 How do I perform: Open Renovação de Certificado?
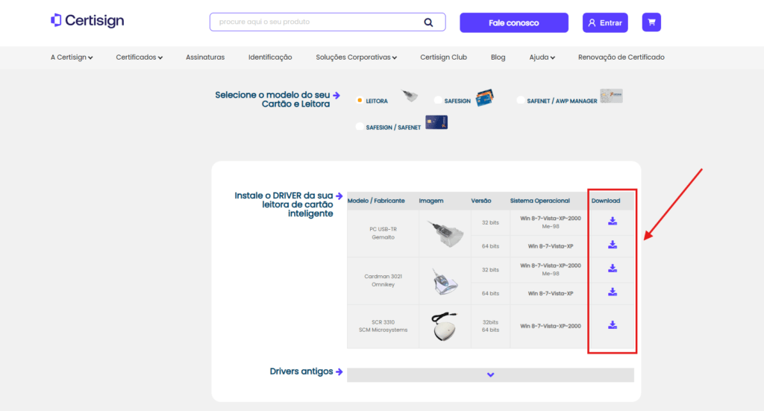pos(621,57)
